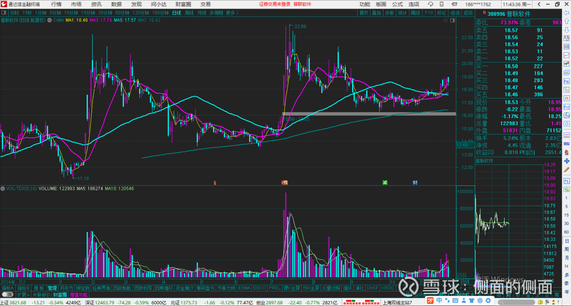
Task: Click the diamond icon at chart top right
Action: point(445,20)
